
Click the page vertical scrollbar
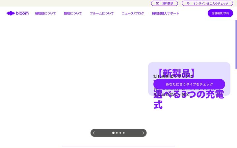[x=236, y=44]
